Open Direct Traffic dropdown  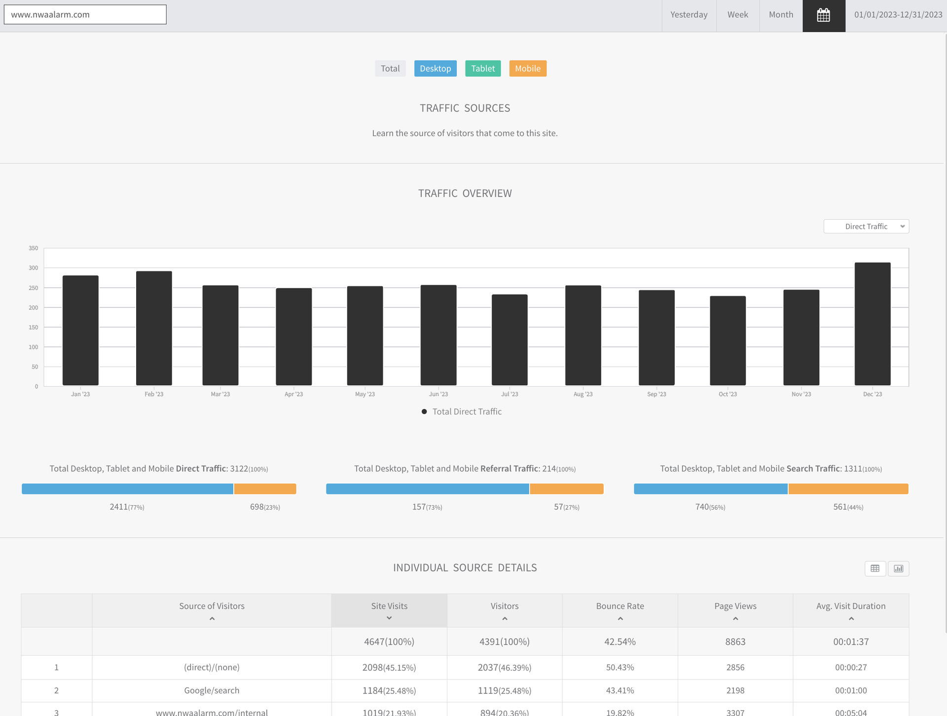pyautogui.click(x=866, y=226)
